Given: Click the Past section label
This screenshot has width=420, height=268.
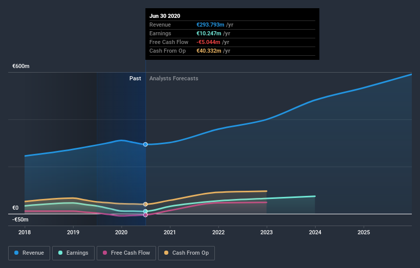Looking at the screenshot, I should coord(135,78).
